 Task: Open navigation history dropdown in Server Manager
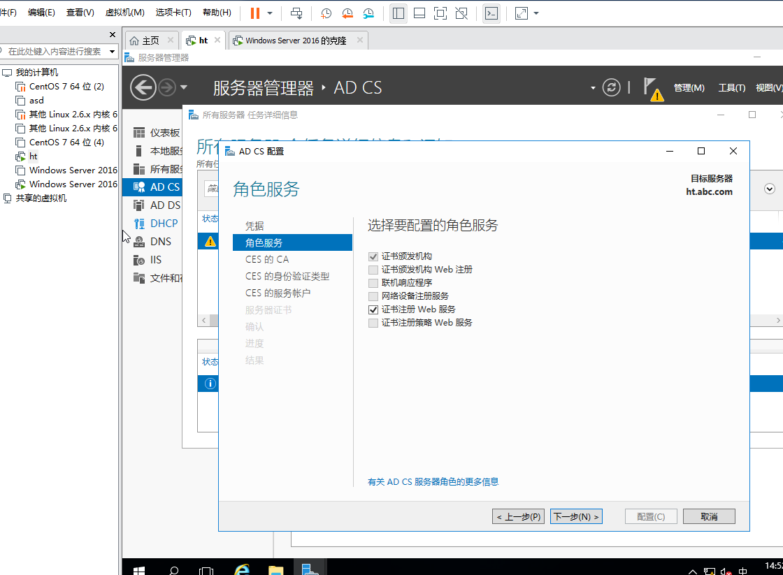(184, 88)
